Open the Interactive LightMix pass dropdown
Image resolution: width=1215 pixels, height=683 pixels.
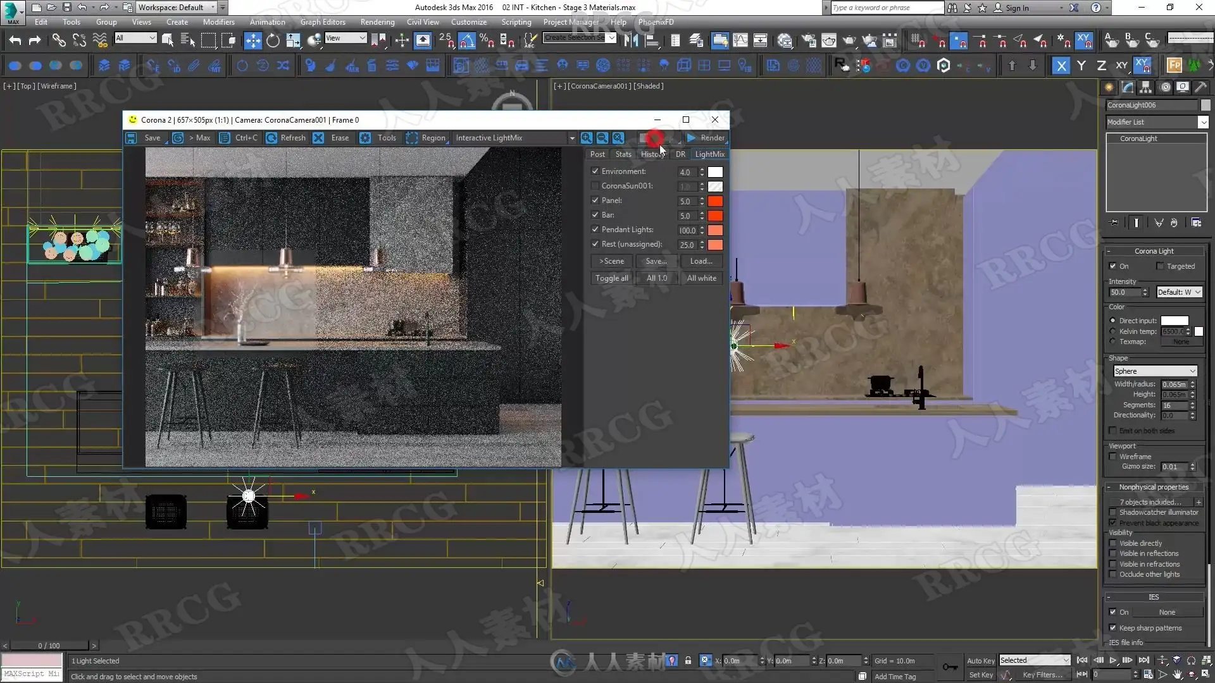click(x=571, y=138)
